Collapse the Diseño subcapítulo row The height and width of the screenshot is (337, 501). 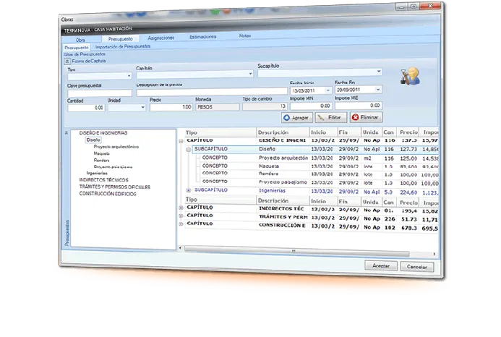coord(188,150)
